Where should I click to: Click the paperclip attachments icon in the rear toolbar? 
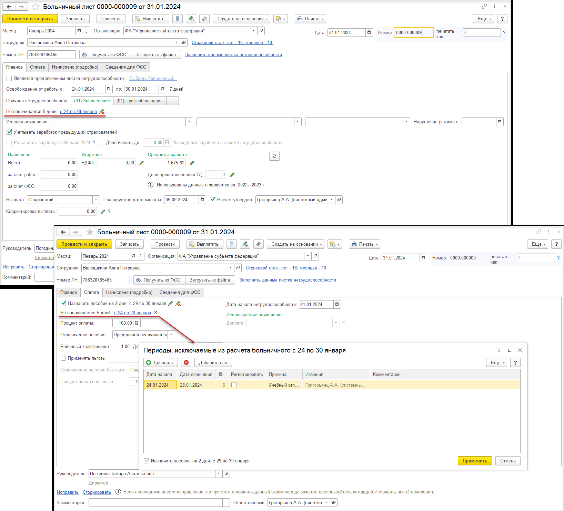(x=204, y=19)
